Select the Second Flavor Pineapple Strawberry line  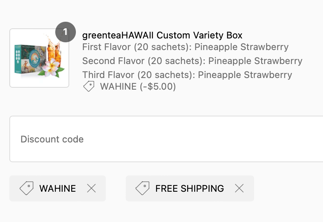[192, 61]
